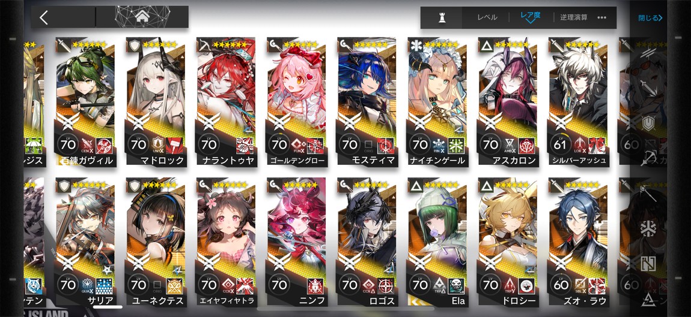Open the ロゴス operator card

[x=367, y=242]
